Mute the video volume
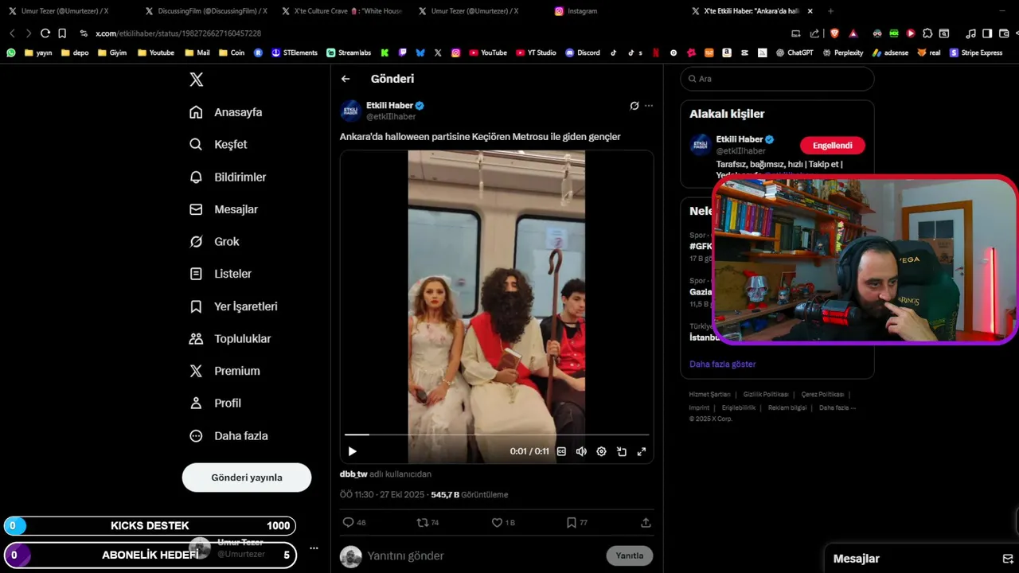Viewport: 1019px width, 573px height. [x=581, y=451]
